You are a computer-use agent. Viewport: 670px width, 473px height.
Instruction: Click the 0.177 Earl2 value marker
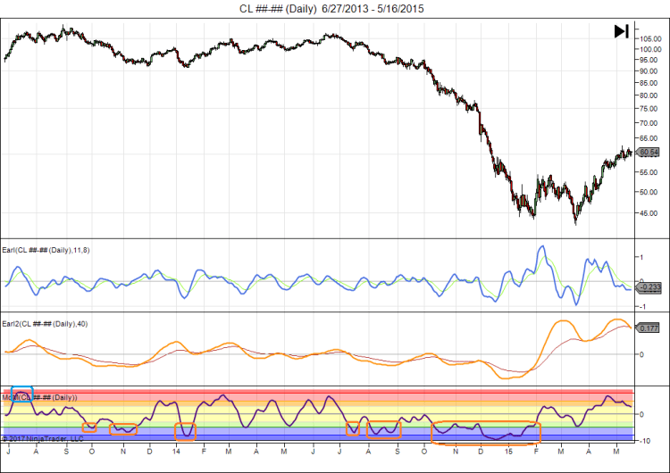[649, 328]
